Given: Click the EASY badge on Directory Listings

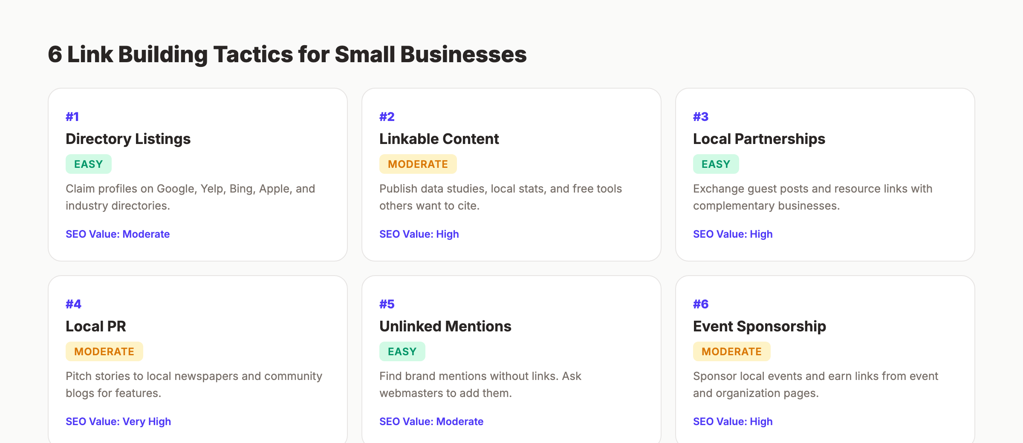Looking at the screenshot, I should 88,164.
